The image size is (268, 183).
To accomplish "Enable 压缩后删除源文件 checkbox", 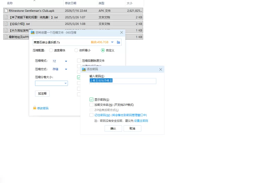I will (79, 60).
